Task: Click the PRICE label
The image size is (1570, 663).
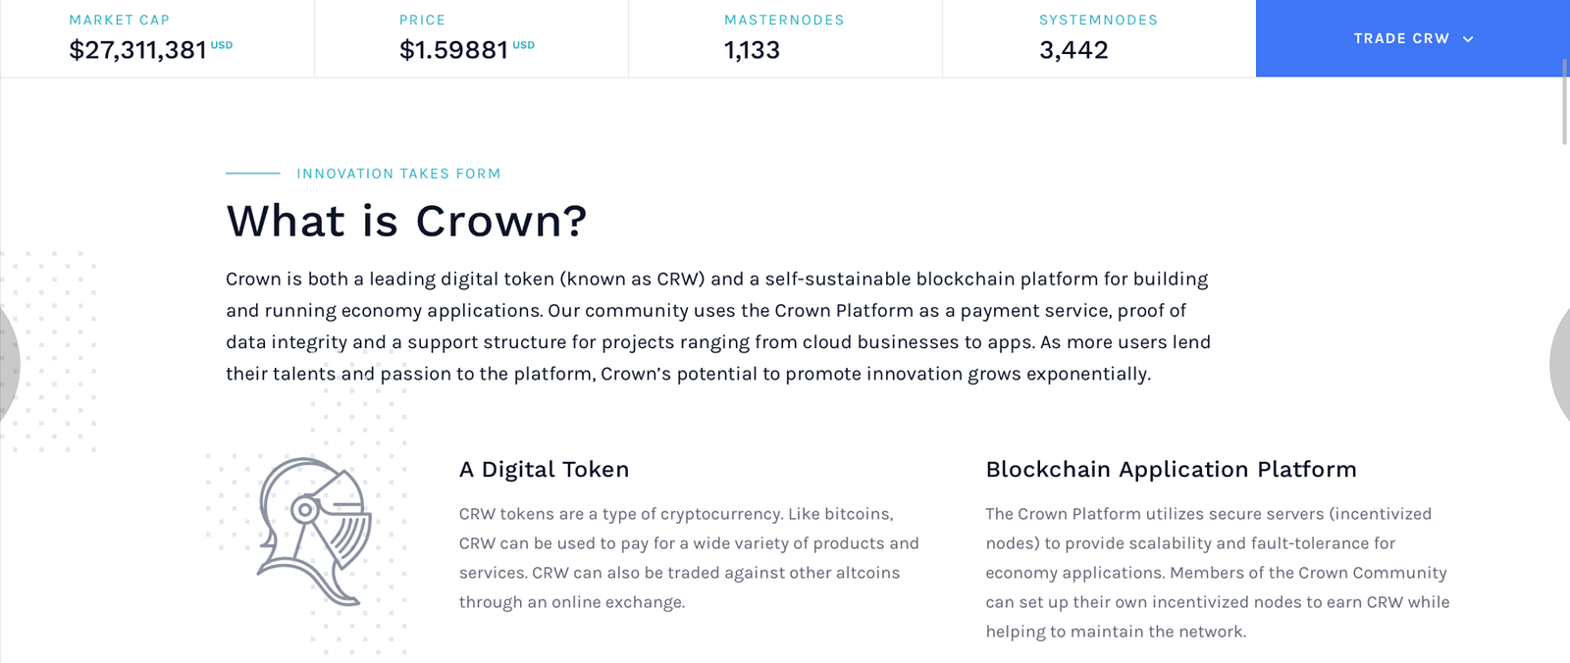Action: point(422,20)
